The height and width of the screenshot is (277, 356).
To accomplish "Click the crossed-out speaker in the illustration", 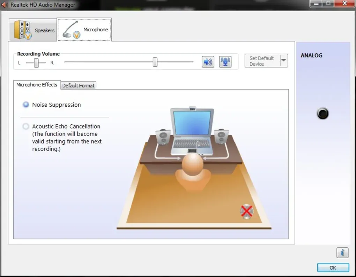I will [x=246, y=210].
